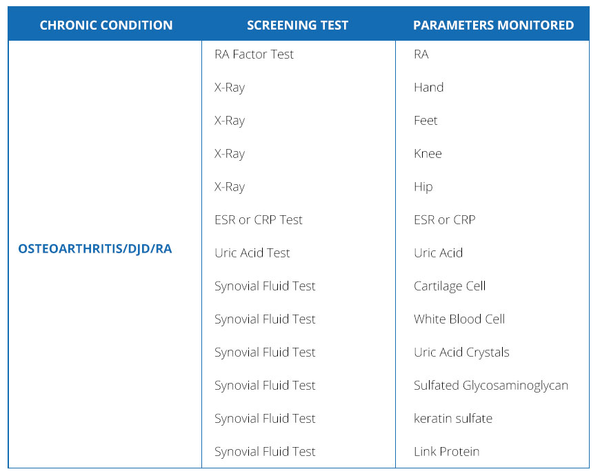This screenshot has height=476, width=600.
Task: Select the Hip parameter cell
Action: click(423, 187)
